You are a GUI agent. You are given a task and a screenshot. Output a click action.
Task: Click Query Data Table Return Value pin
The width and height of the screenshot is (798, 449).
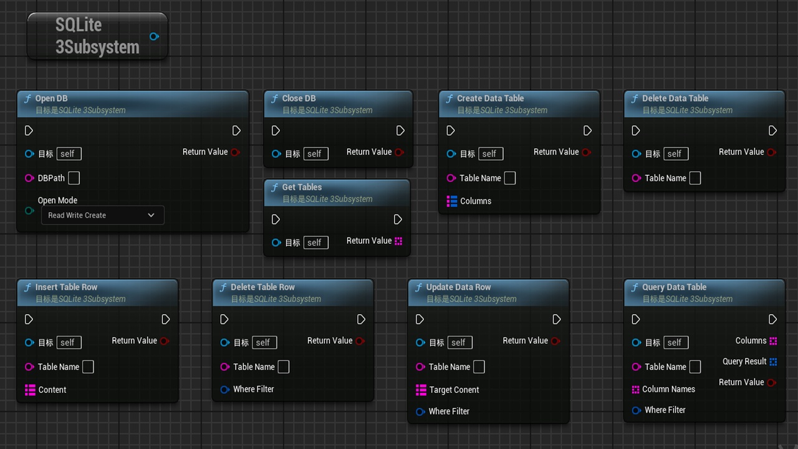coord(771,382)
